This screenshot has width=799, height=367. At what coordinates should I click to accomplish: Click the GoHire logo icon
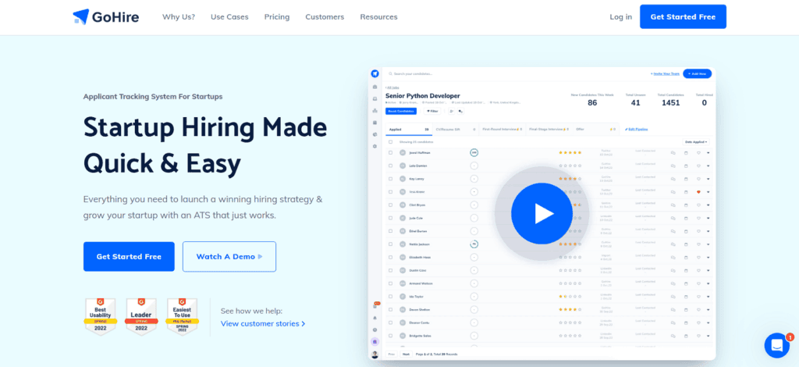(81, 16)
